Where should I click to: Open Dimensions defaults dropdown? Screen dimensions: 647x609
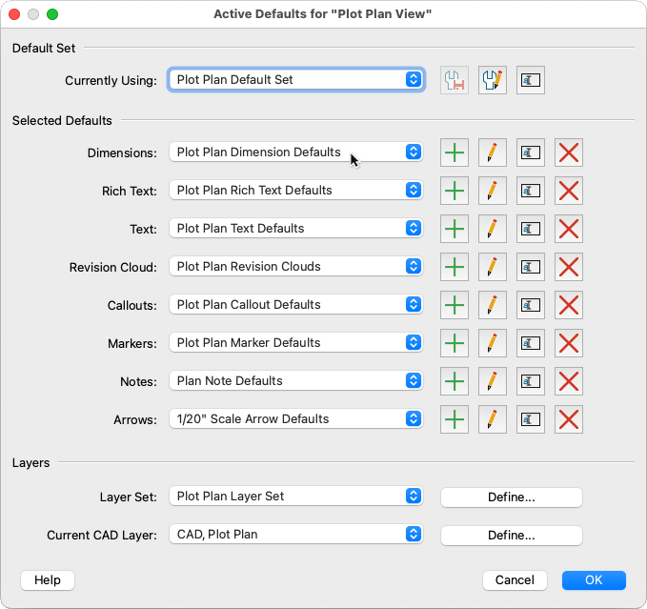coord(296,152)
